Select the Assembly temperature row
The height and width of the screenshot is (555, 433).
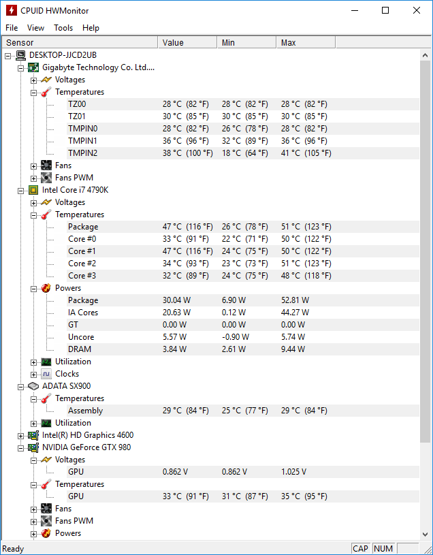click(242, 411)
